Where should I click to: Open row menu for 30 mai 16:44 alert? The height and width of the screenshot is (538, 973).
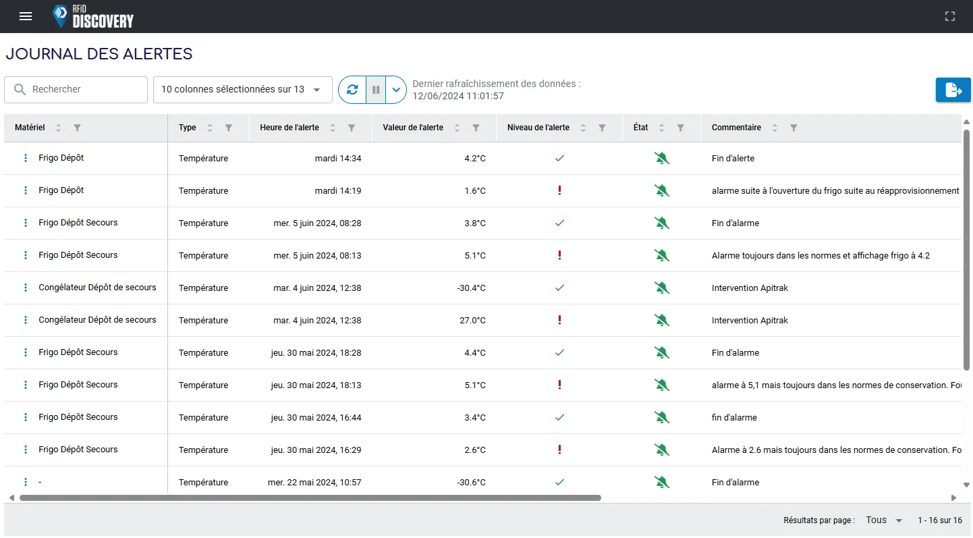(x=26, y=417)
